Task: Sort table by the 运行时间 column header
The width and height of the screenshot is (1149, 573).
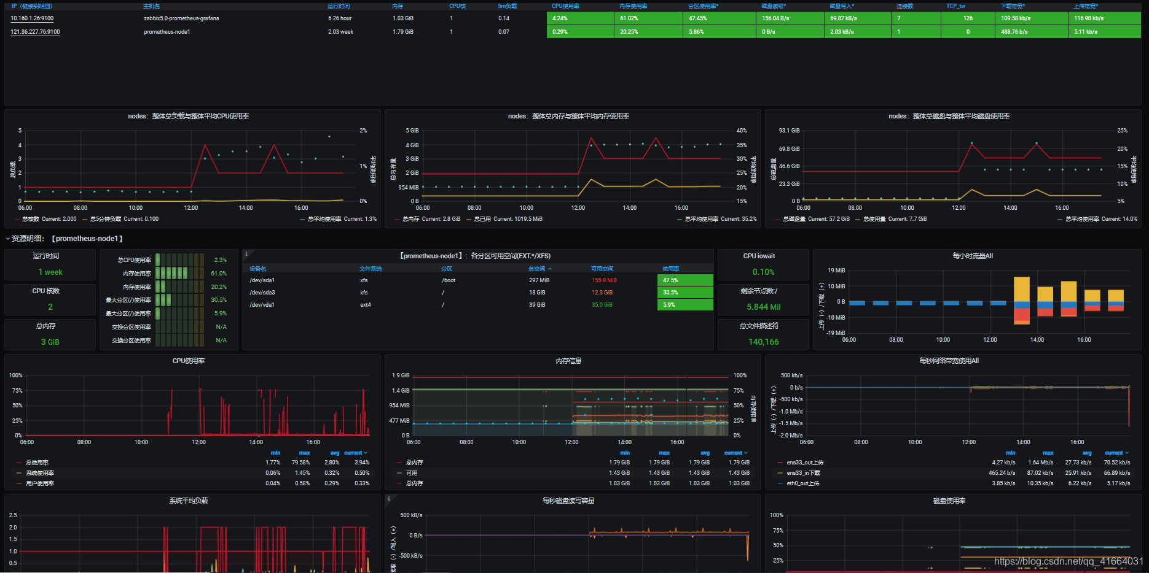Action: pyautogui.click(x=339, y=6)
